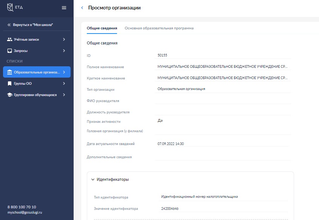Click the date value 07.09.2022 14:30

[x=171, y=144]
